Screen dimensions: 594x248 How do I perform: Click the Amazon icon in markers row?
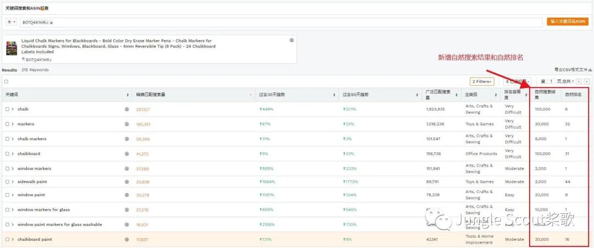tap(127, 124)
